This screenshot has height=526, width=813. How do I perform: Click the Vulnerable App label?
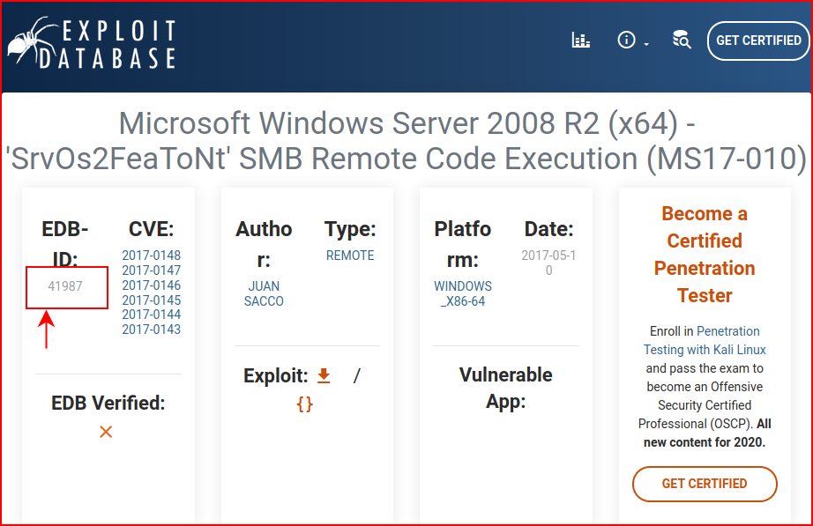tap(505, 388)
